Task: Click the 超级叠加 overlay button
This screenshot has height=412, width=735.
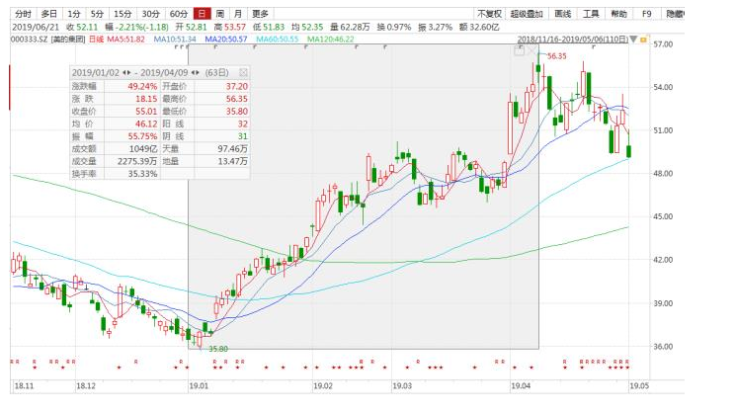Action: [527, 15]
